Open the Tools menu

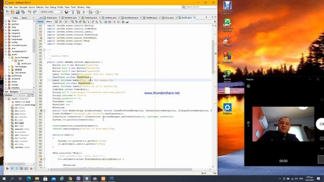(x=73, y=7)
